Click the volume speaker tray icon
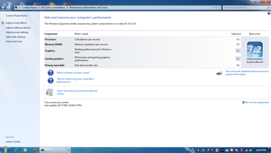The width and height of the screenshot is (271, 153). 250,150
